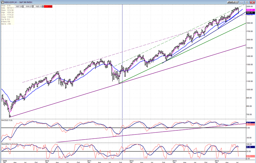Click the Close 1136.43 row in data box
The width and height of the screenshot is (256, 163).
(x=7, y=17)
